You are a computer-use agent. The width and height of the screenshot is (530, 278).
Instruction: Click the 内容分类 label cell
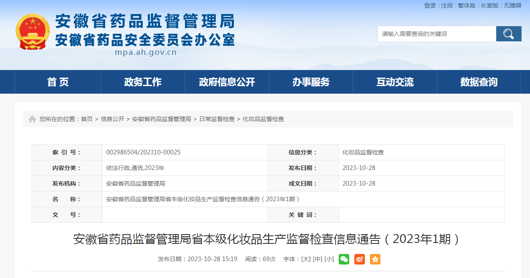tap(67, 168)
